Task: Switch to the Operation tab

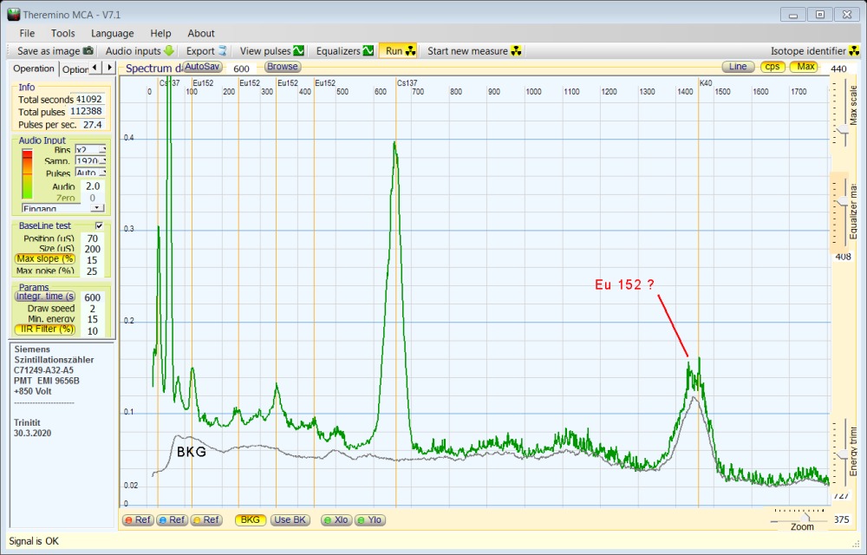Action: point(33,69)
